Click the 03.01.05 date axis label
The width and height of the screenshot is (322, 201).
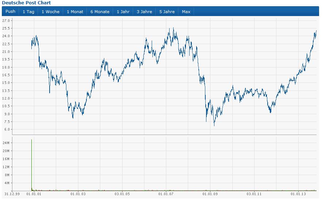click(122, 194)
